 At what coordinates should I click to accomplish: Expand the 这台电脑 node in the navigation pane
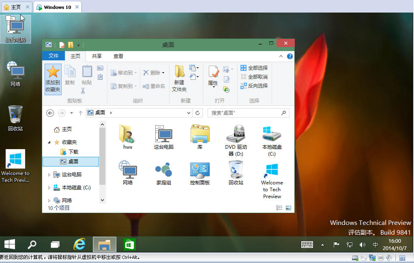(49, 175)
